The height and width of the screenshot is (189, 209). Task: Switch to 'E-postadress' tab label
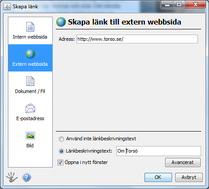pos(30,118)
